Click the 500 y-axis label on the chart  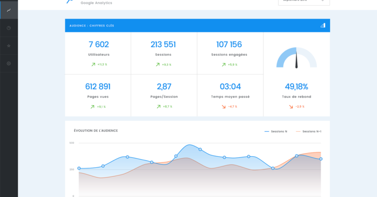click(x=72, y=143)
